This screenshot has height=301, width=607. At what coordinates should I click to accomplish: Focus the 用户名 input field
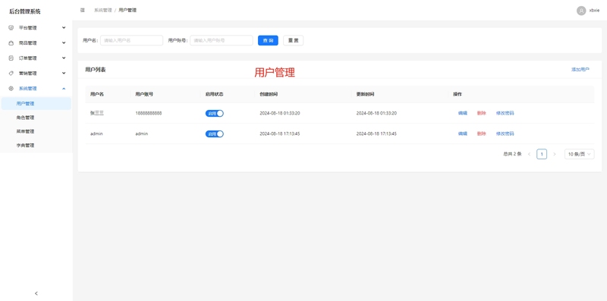(x=131, y=40)
